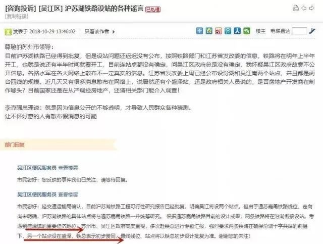Click the second 查看楼层 link
This screenshot has width=323, height=244.
(68, 194)
